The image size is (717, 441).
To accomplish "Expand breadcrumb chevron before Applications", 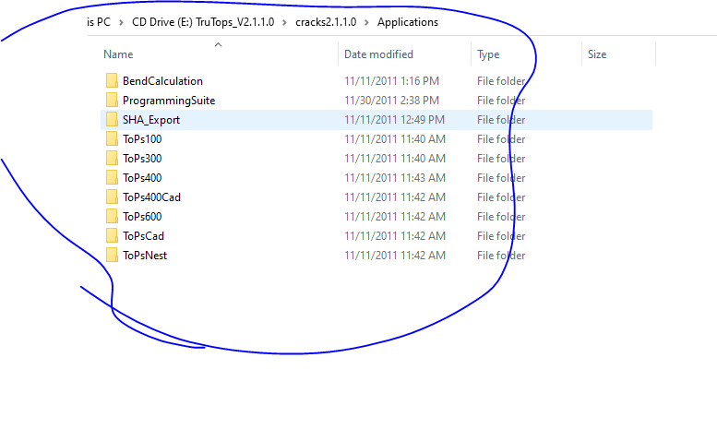I will pos(366,22).
